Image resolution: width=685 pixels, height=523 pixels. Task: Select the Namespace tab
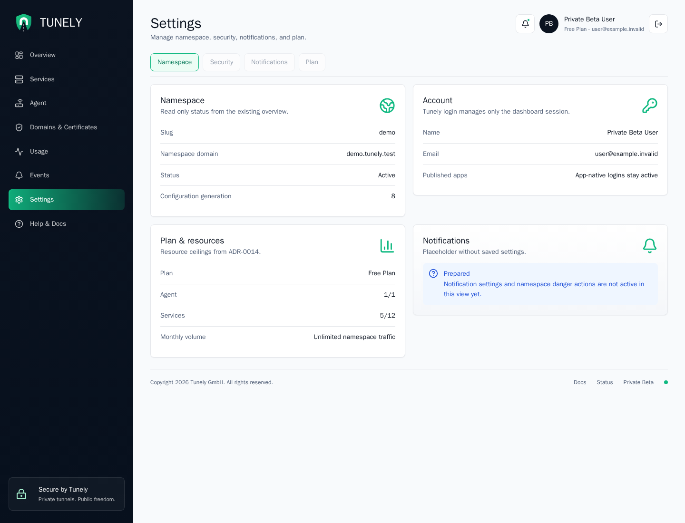(175, 62)
